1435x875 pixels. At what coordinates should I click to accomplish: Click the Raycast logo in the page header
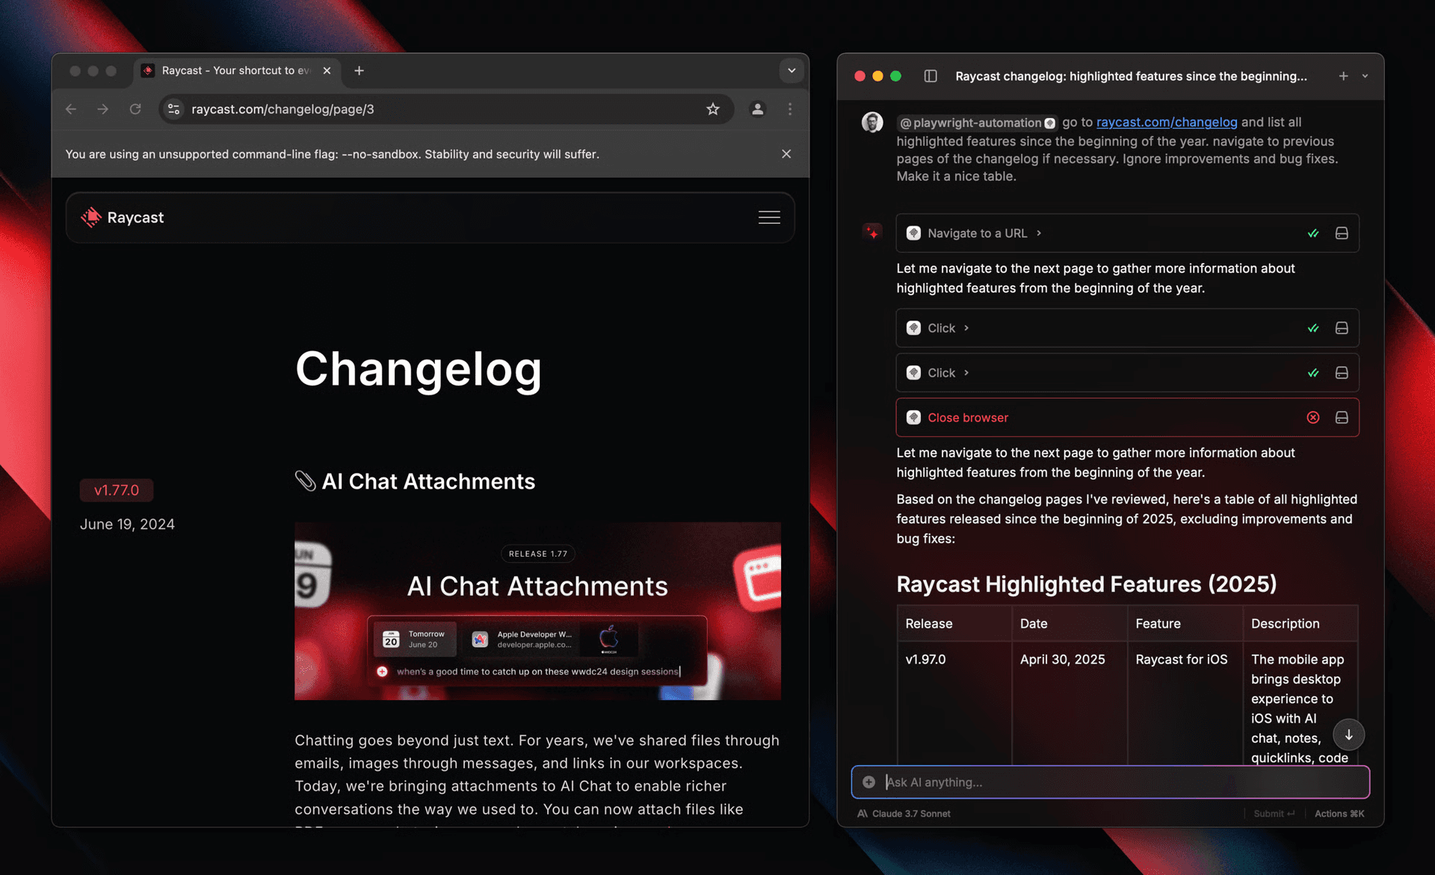tap(90, 217)
